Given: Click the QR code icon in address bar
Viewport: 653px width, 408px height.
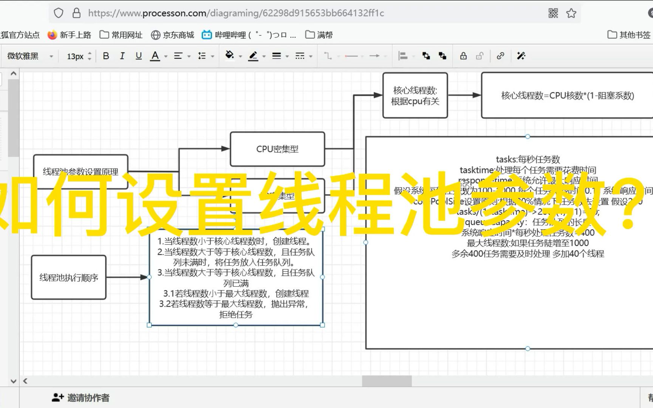Looking at the screenshot, I should pyautogui.click(x=553, y=13).
